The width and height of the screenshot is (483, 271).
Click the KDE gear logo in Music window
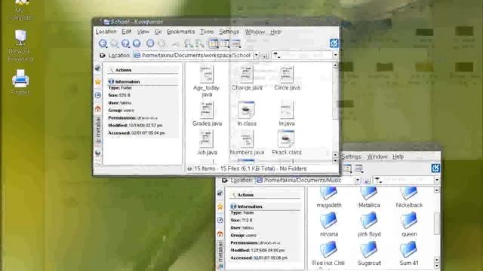pyautogui.click(x=435, y=168)
